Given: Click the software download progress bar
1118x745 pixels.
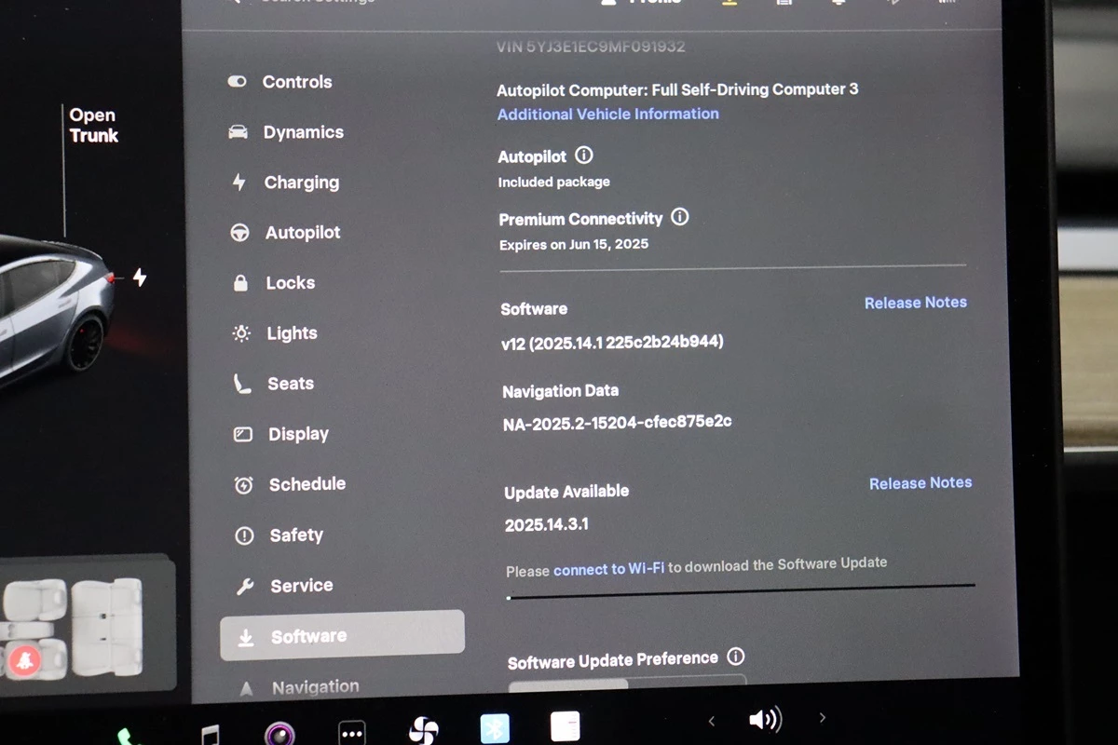Looking at the screenshot, I should (741, 590).
